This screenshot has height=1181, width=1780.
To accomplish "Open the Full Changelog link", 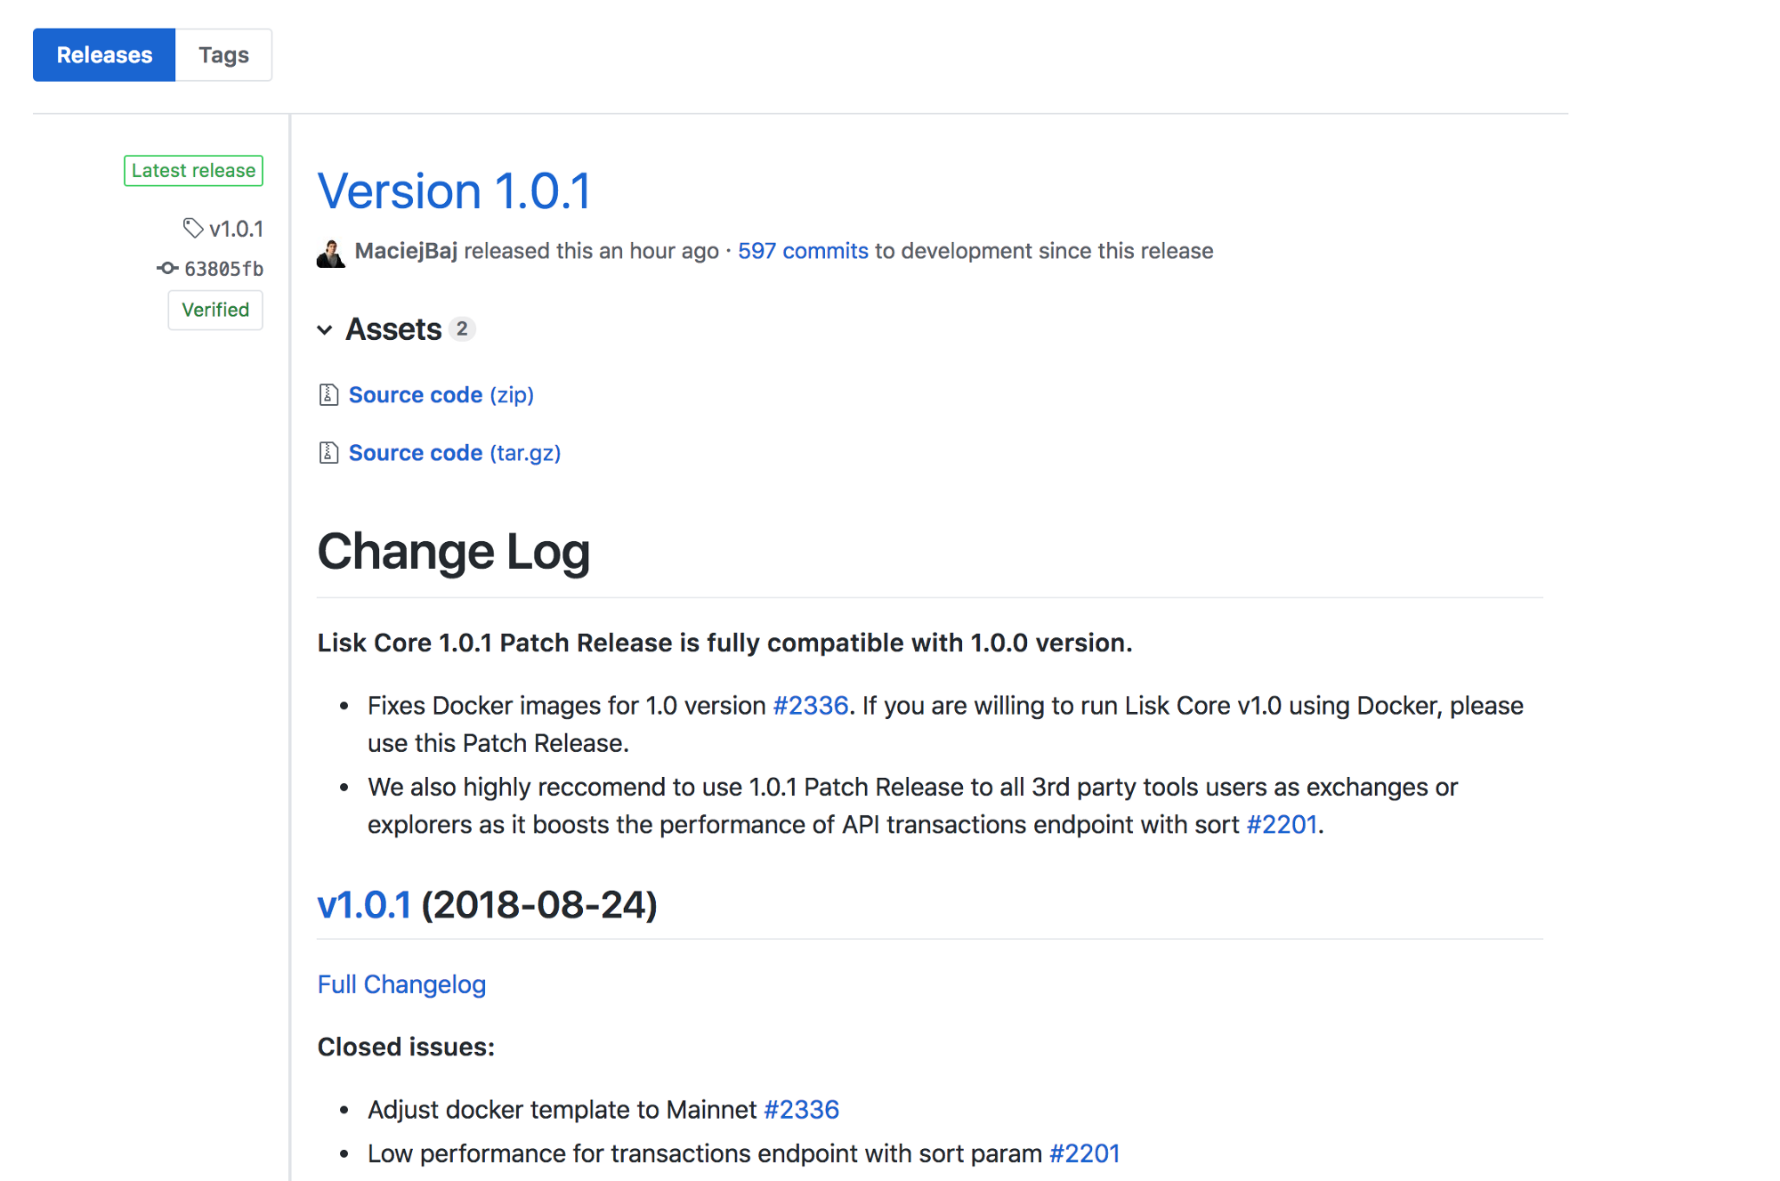I will (x=401, y=984).
